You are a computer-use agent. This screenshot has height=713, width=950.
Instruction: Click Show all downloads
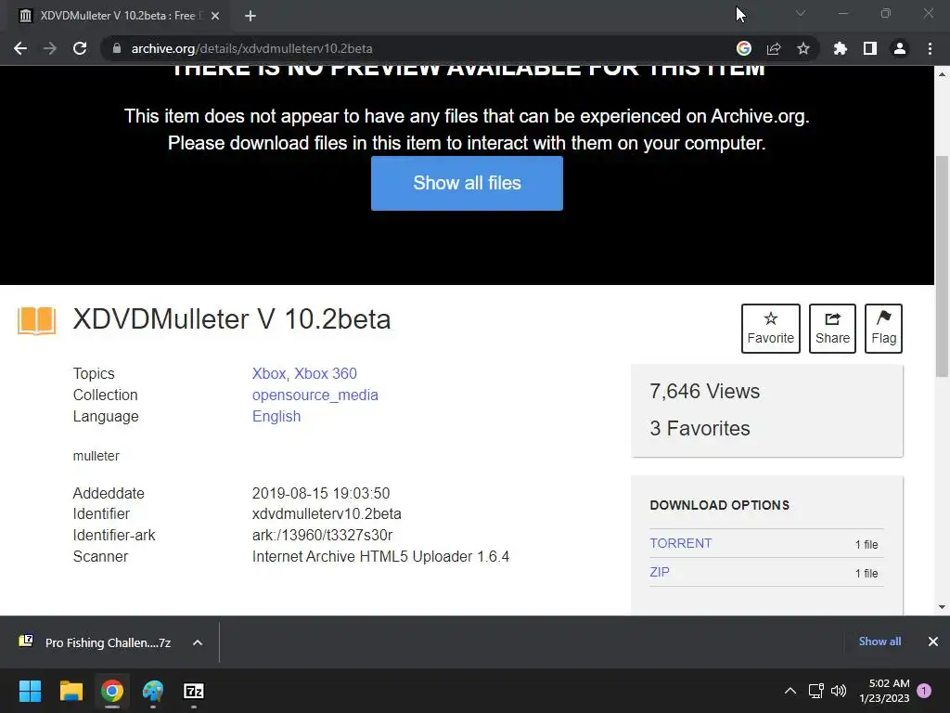[879, 642]
